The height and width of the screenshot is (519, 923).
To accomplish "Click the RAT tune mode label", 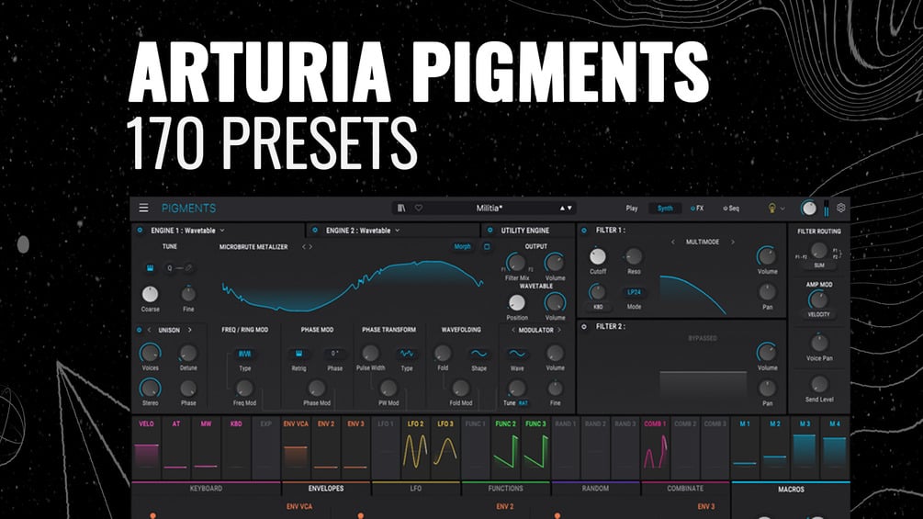I will (x=523, y=403).
